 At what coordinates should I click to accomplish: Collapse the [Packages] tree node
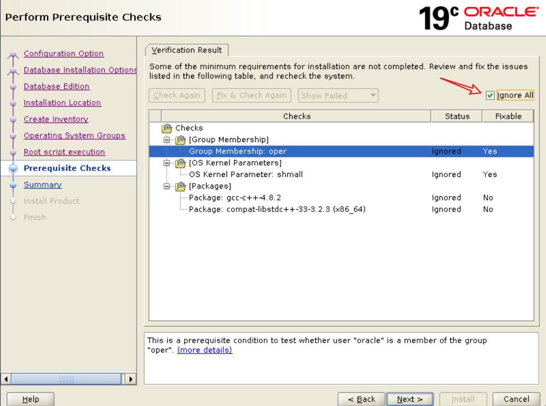(x=167, y=186)
